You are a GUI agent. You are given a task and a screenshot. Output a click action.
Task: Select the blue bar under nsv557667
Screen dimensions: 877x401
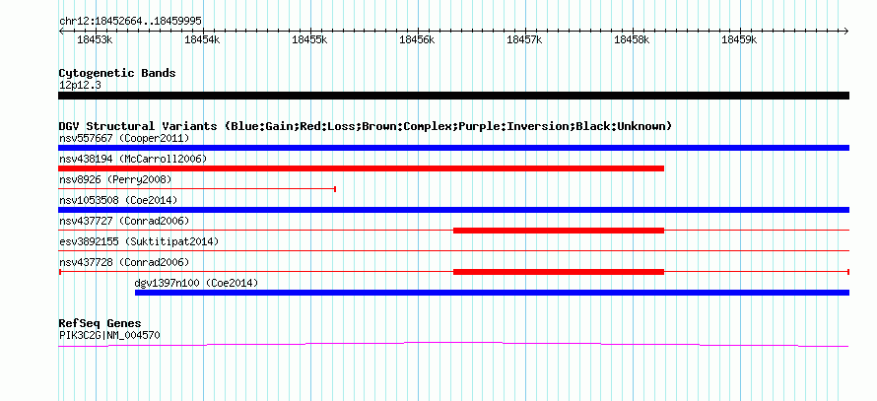pyautogui.click(x=453, y=148)
